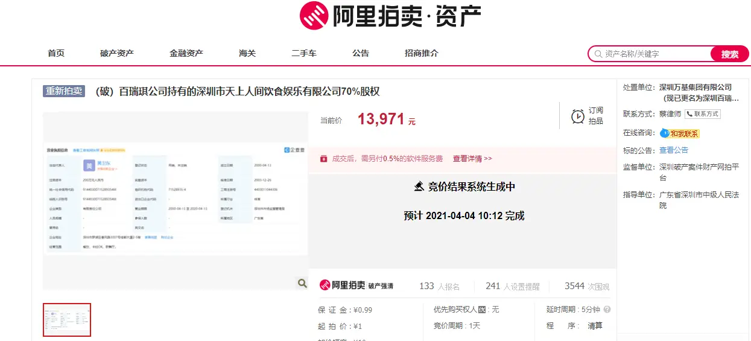The width and height of the screenshot is (751, 341).
Task: Click the 竞价周期: 1天 text
Action: click(x=457, y=326)
